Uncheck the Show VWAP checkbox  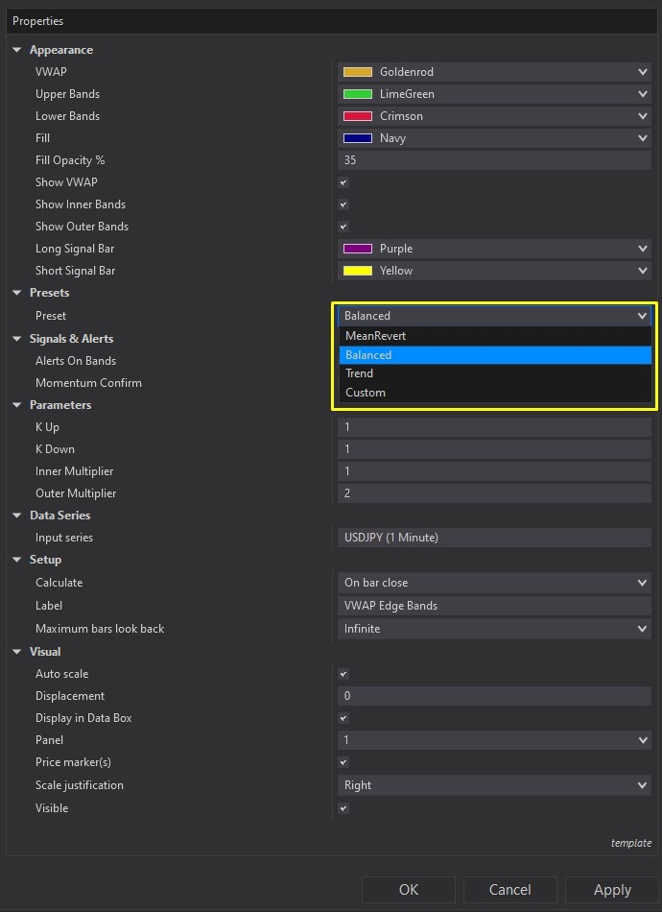pyautogui.click(x=343, y=182)
